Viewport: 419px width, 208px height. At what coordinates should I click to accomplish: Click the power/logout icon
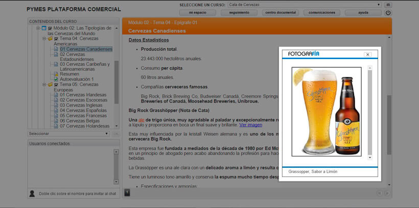pos(388,13)
